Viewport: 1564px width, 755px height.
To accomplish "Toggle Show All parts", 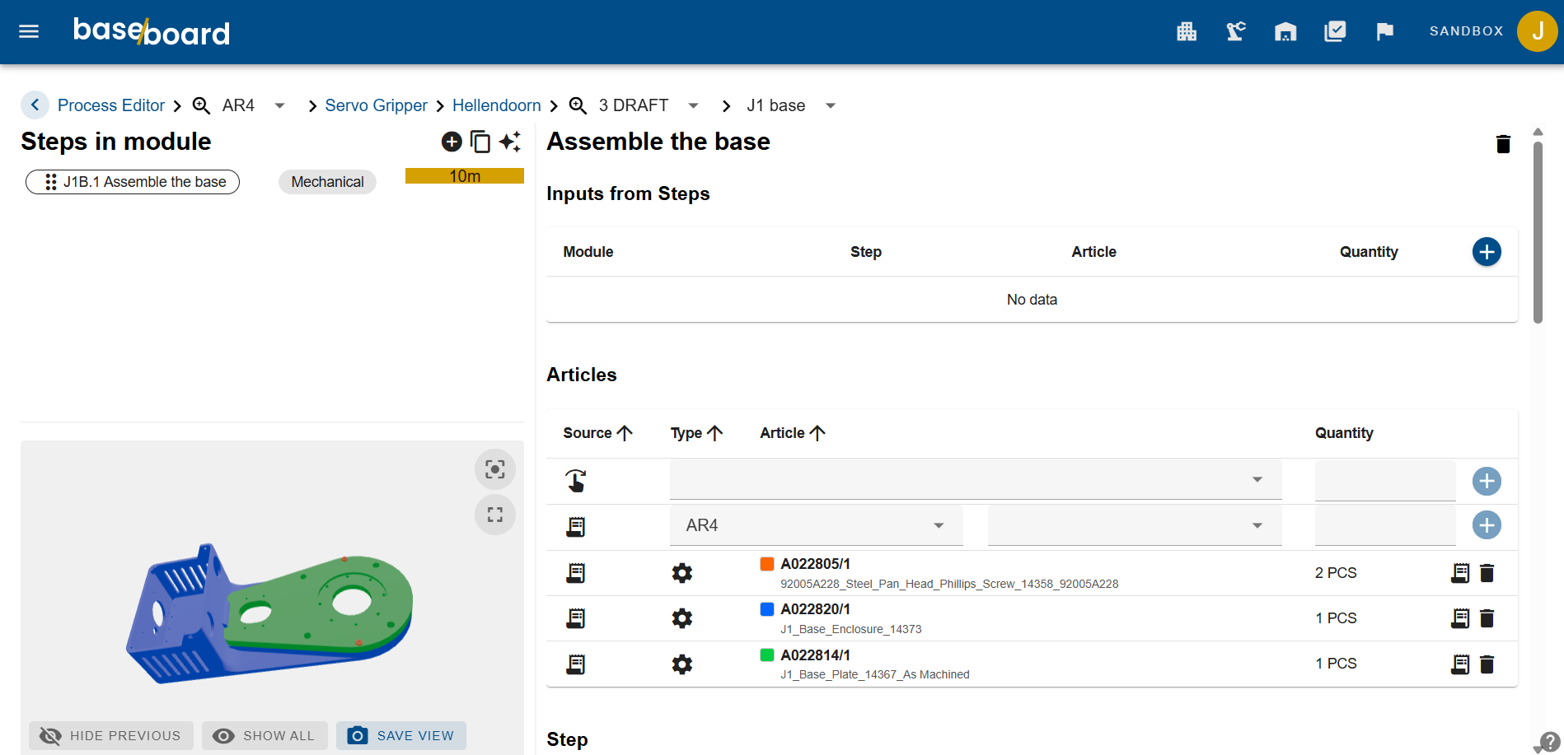I will click(x=265, y=735).
